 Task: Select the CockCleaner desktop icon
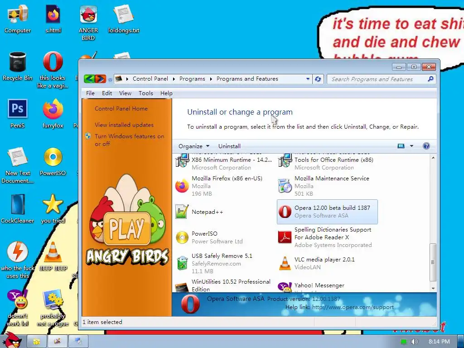click(x=18, y=209)
